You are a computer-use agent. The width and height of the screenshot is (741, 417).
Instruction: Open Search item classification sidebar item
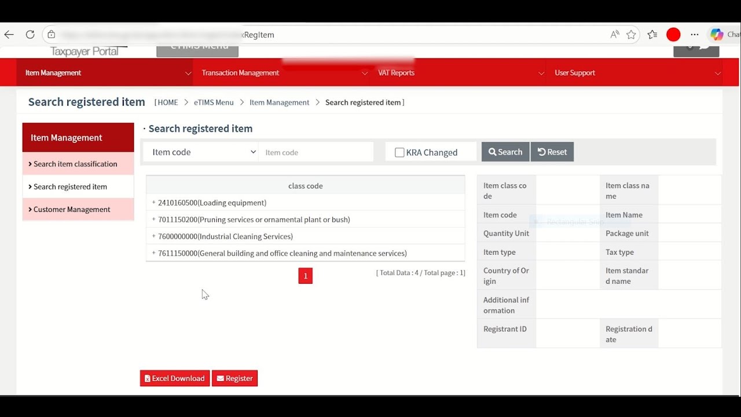coord(78,164)
